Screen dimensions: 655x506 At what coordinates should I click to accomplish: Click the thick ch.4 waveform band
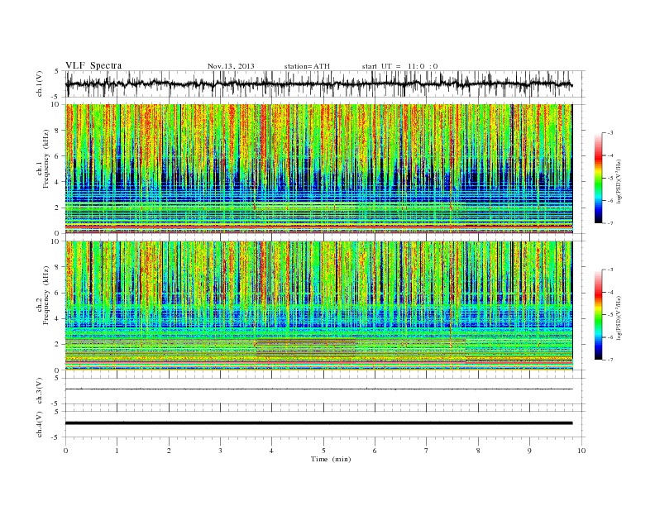(x=318, y=423)
